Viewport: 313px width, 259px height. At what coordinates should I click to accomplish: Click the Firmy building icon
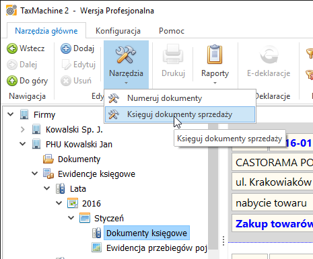[x=24, y=114]
